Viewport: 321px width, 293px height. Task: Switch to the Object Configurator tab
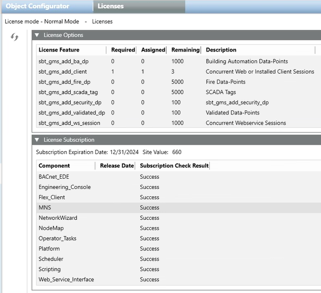(x=37, y=6)
